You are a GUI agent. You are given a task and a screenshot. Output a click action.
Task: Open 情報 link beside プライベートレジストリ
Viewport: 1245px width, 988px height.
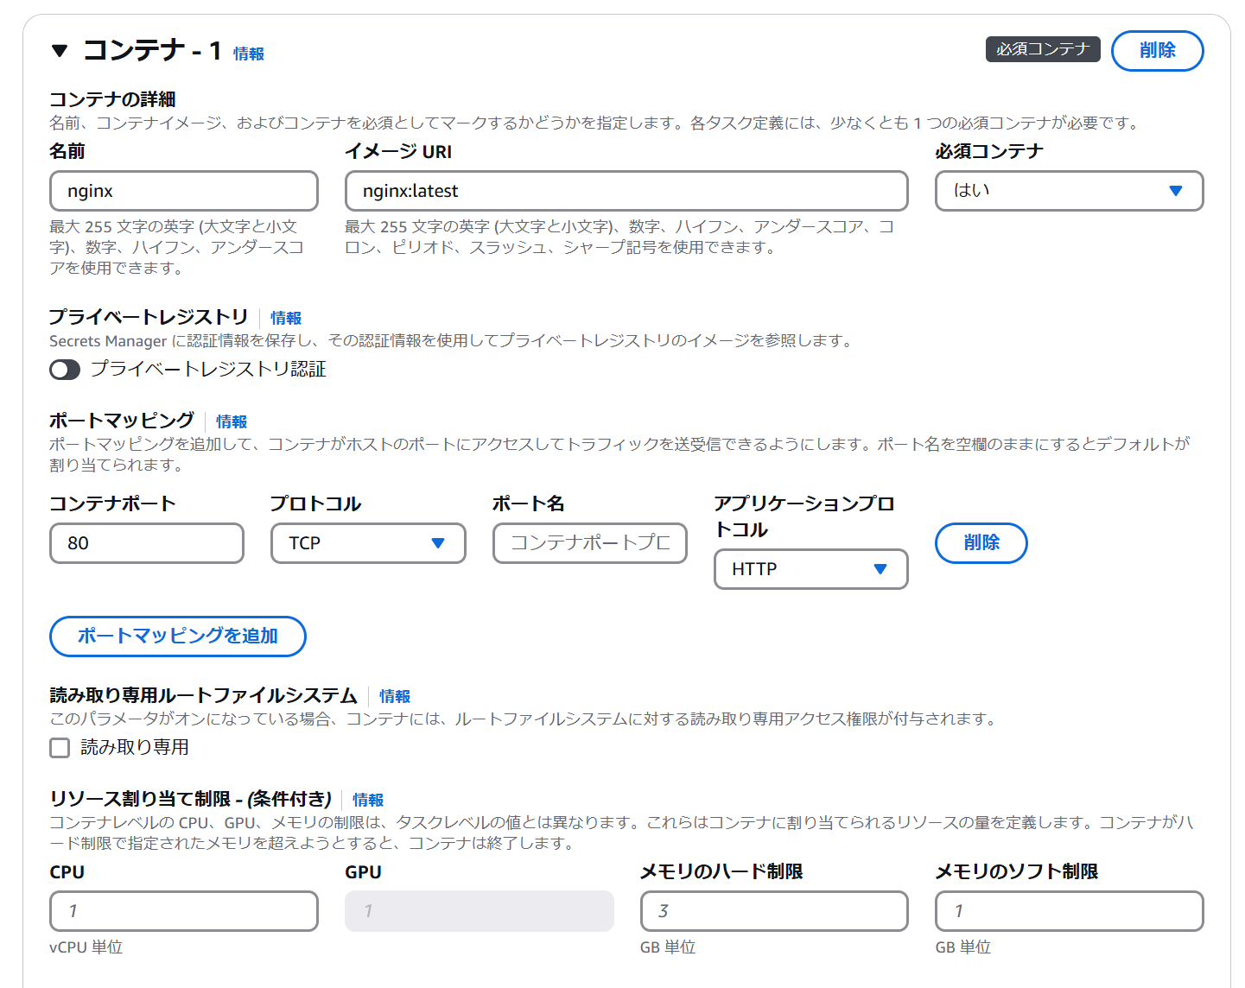tap(286, 318)
